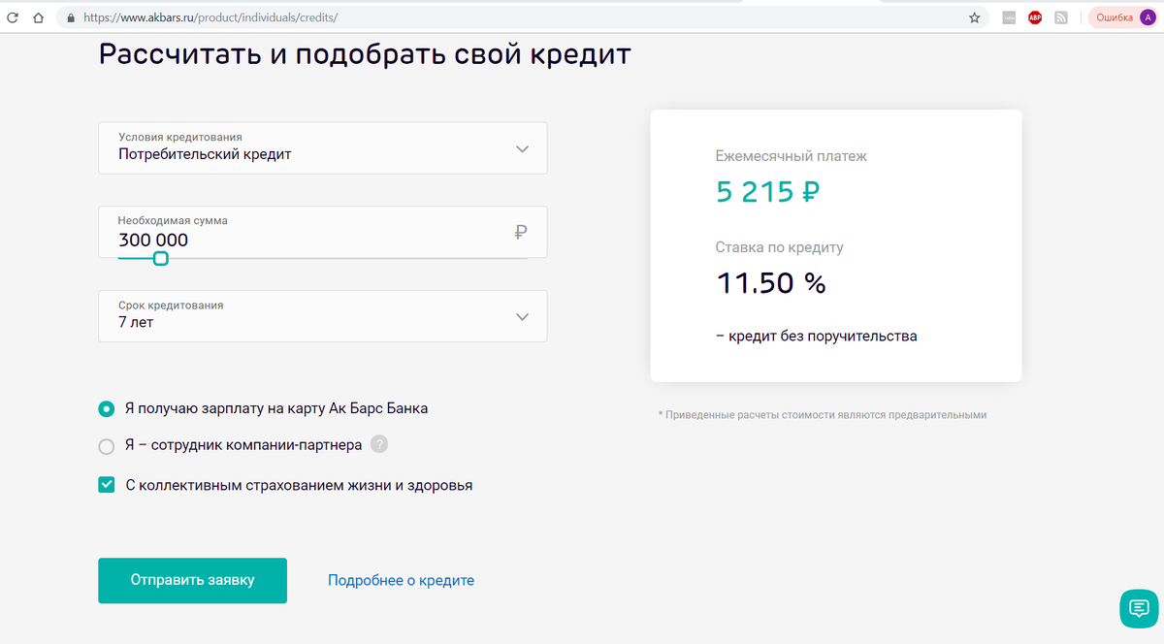Reload the page with the refresh icon

pos(14,17)
